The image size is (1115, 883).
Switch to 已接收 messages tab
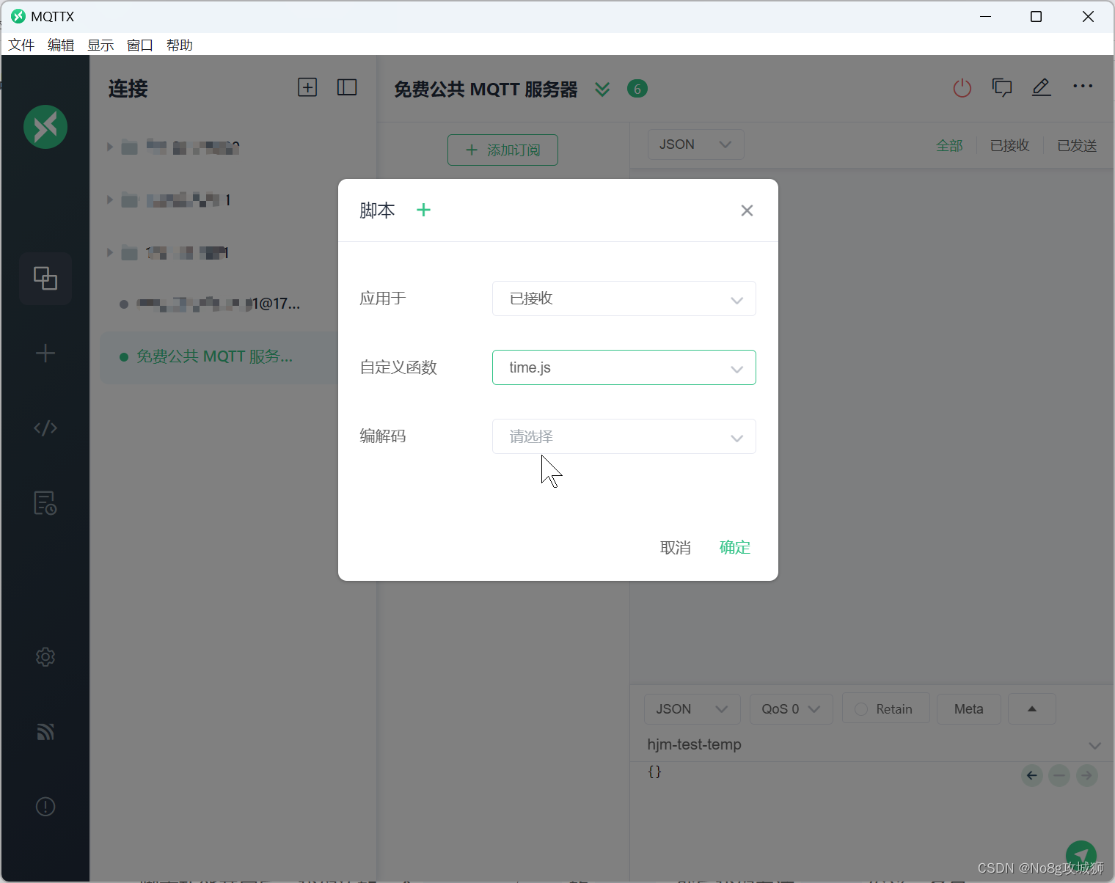pos(1010,145)
